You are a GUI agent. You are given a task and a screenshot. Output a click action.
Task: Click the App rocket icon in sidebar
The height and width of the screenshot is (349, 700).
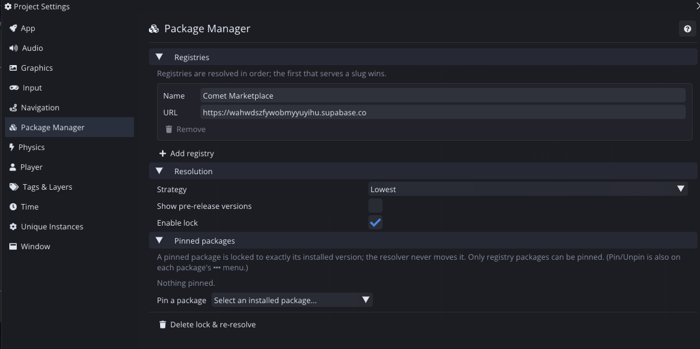(x=13, y=28)
